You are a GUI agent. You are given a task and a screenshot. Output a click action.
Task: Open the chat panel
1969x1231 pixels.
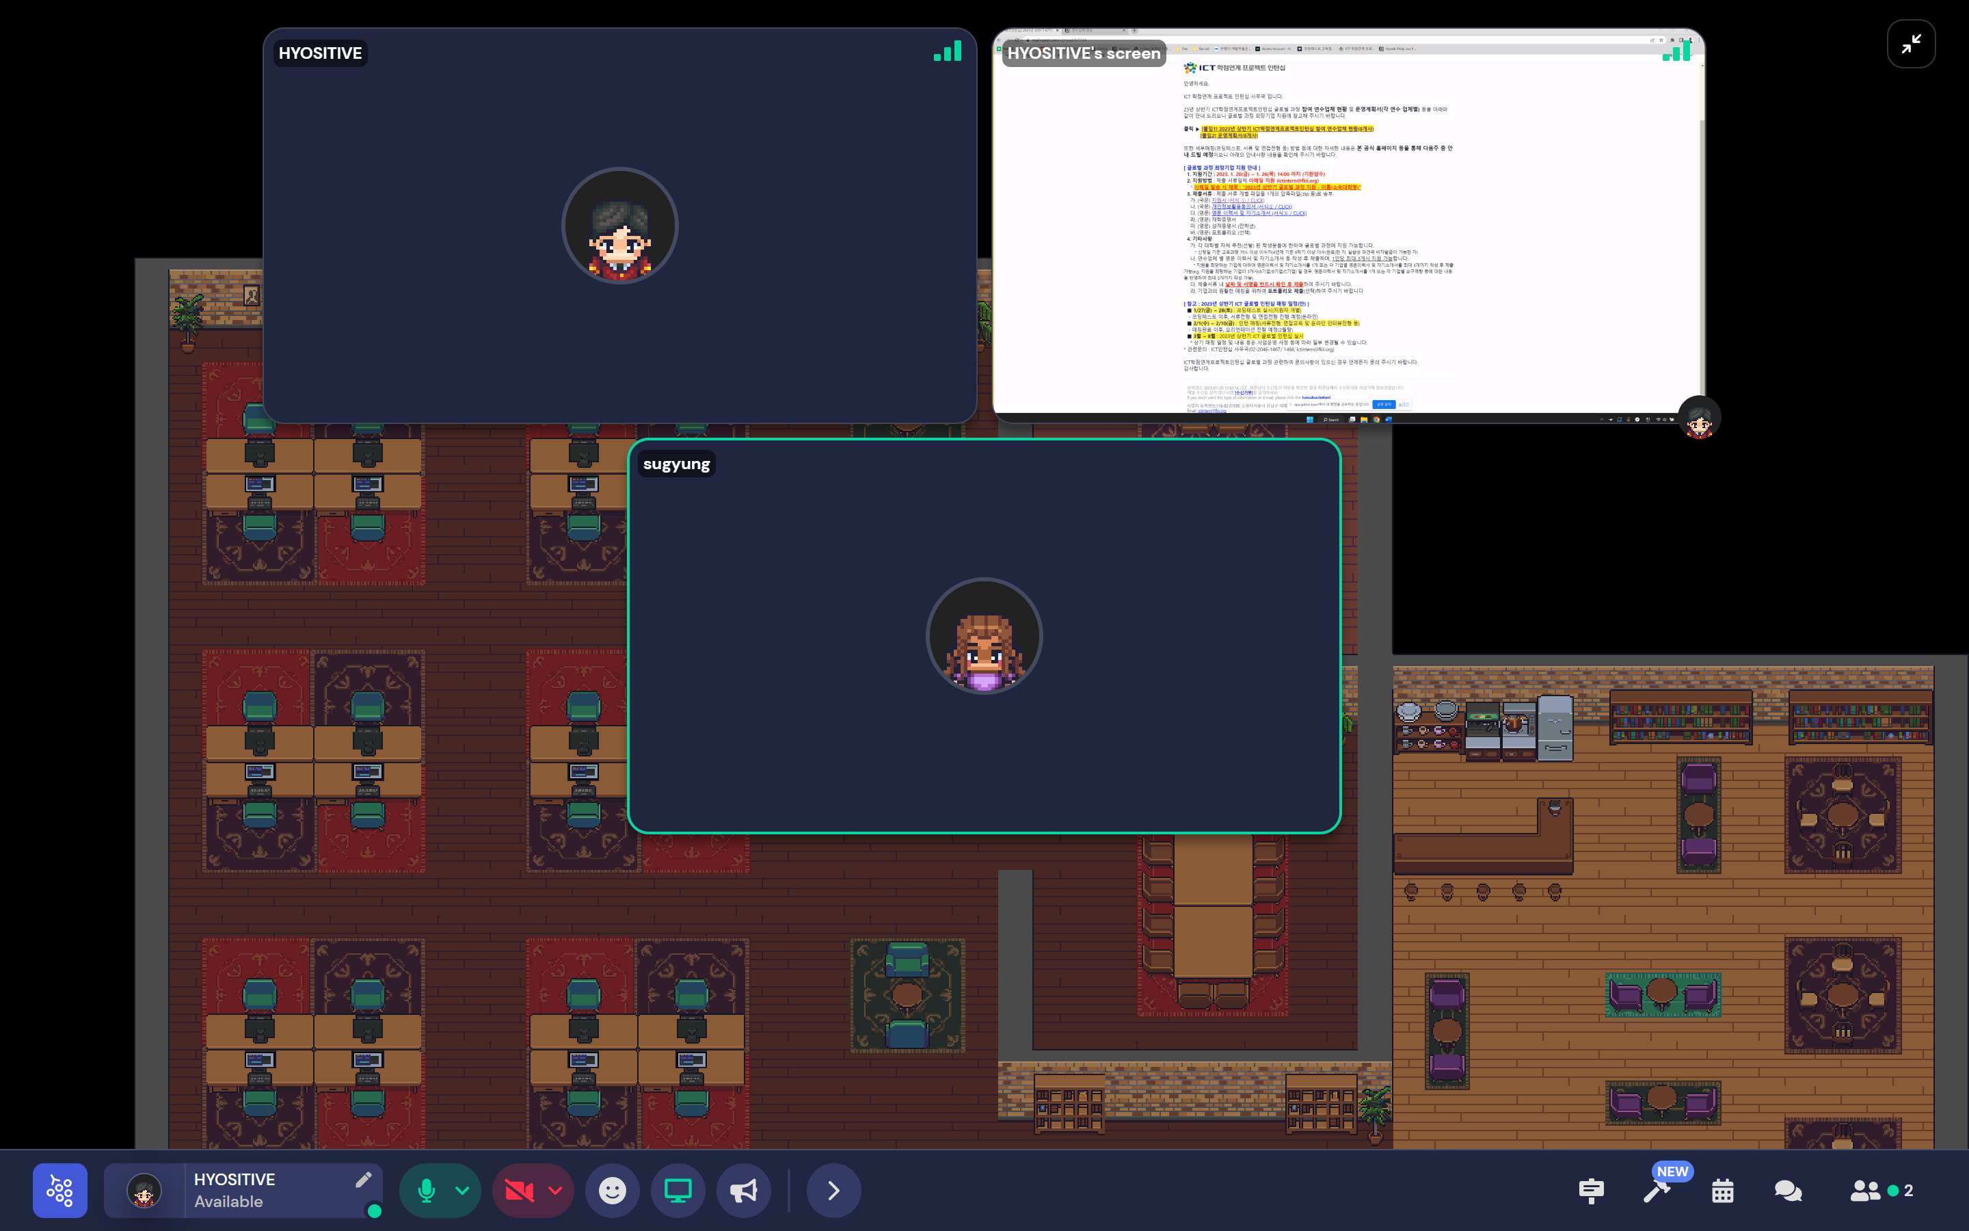[x=1788, y=1191]
